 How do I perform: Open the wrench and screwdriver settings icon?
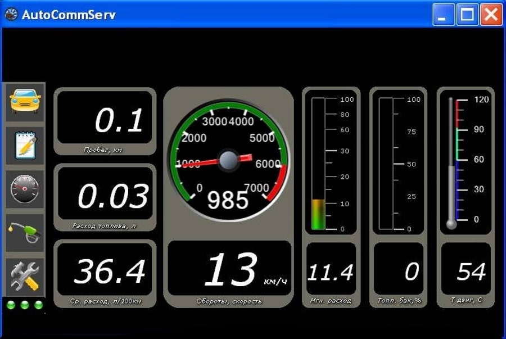coord(25,275)
